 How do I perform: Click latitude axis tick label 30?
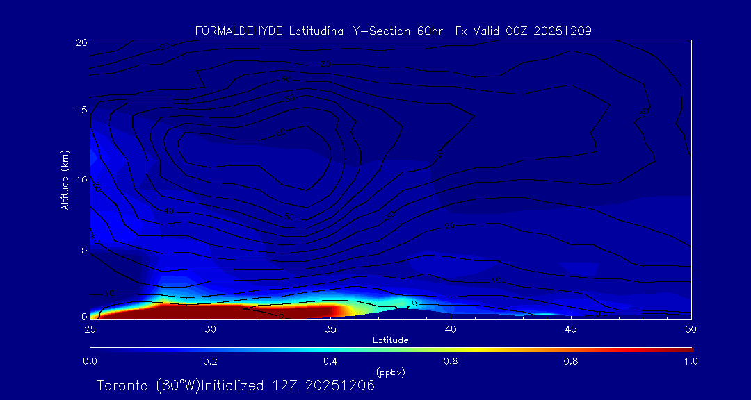tap(210, 328)
